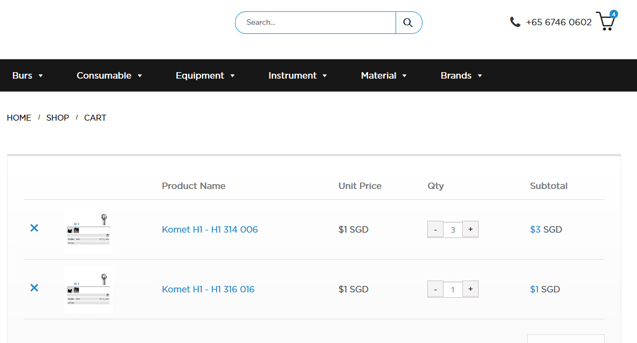The width and height of the screenshot is (637, 343).
Task: Navigate to HOME via the breadcrumb
Action: click(x=19, y=117)
